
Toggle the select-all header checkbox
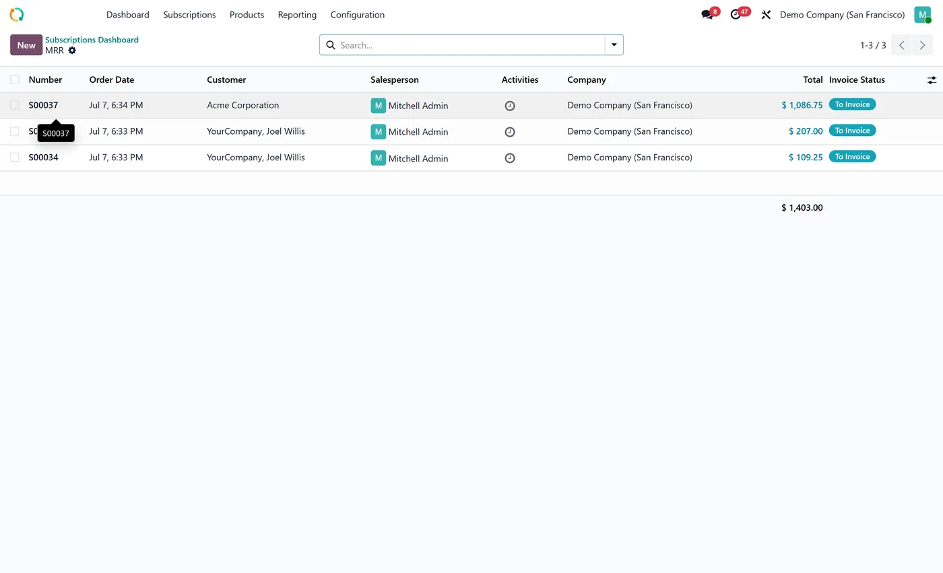[14, 79]
